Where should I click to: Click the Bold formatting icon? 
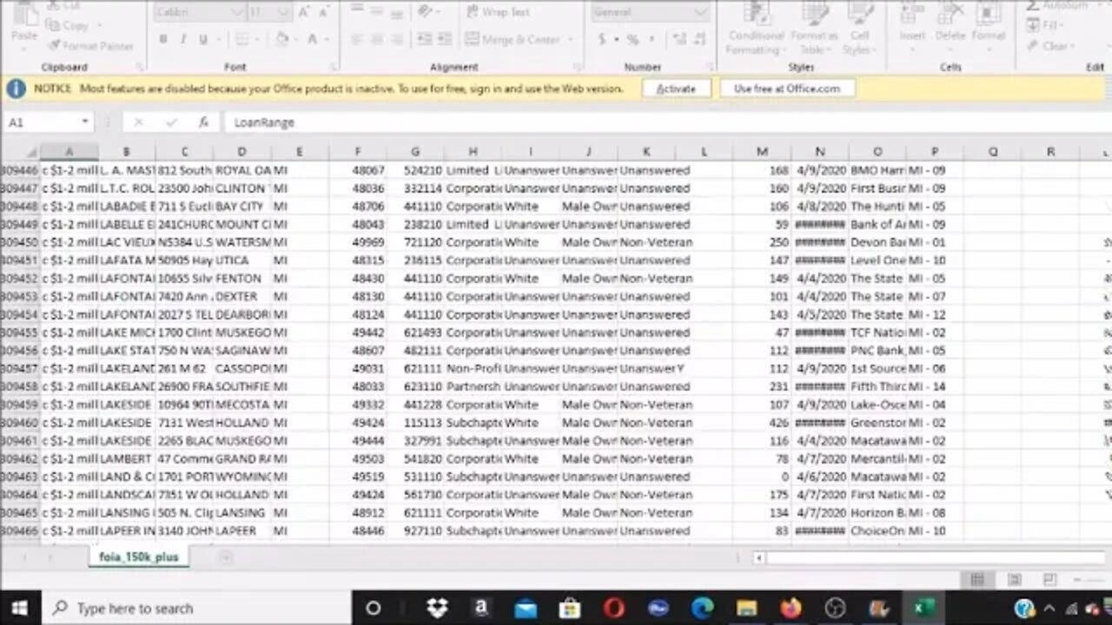(162, 39)
